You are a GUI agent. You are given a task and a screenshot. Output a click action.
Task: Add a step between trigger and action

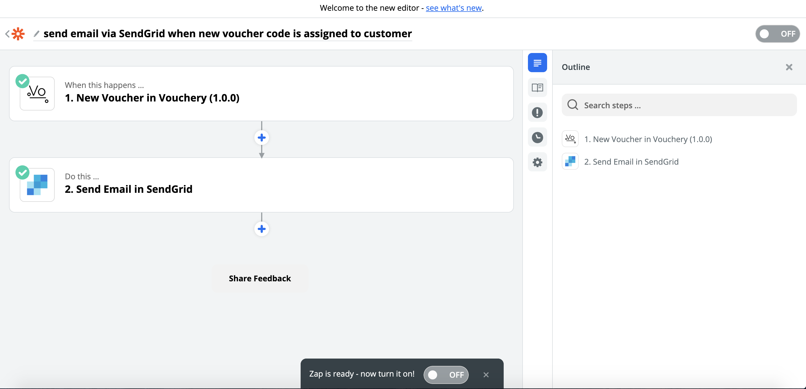click(x=262, y=138)
